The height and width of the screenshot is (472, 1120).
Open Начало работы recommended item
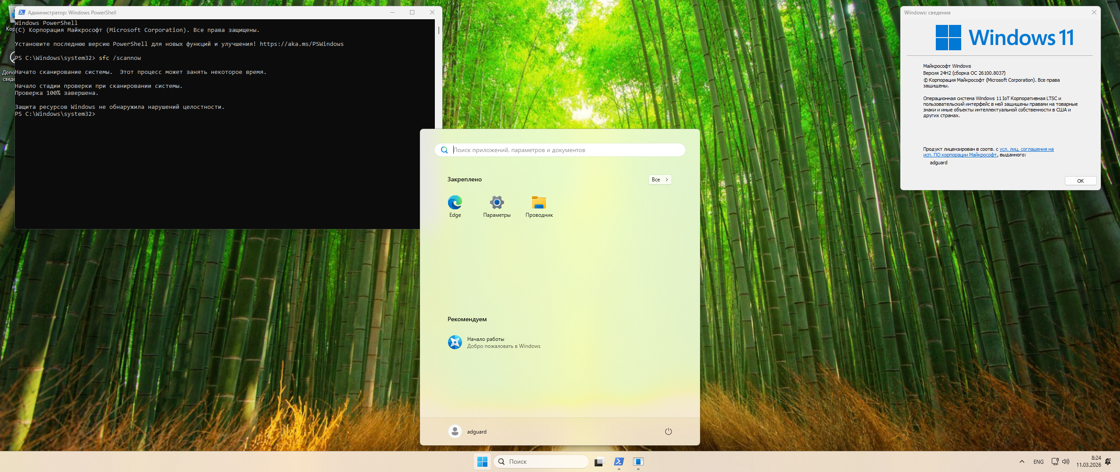click(494, 342)
